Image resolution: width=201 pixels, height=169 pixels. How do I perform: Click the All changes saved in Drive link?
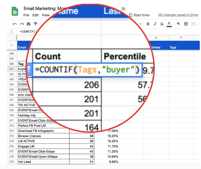178,15
